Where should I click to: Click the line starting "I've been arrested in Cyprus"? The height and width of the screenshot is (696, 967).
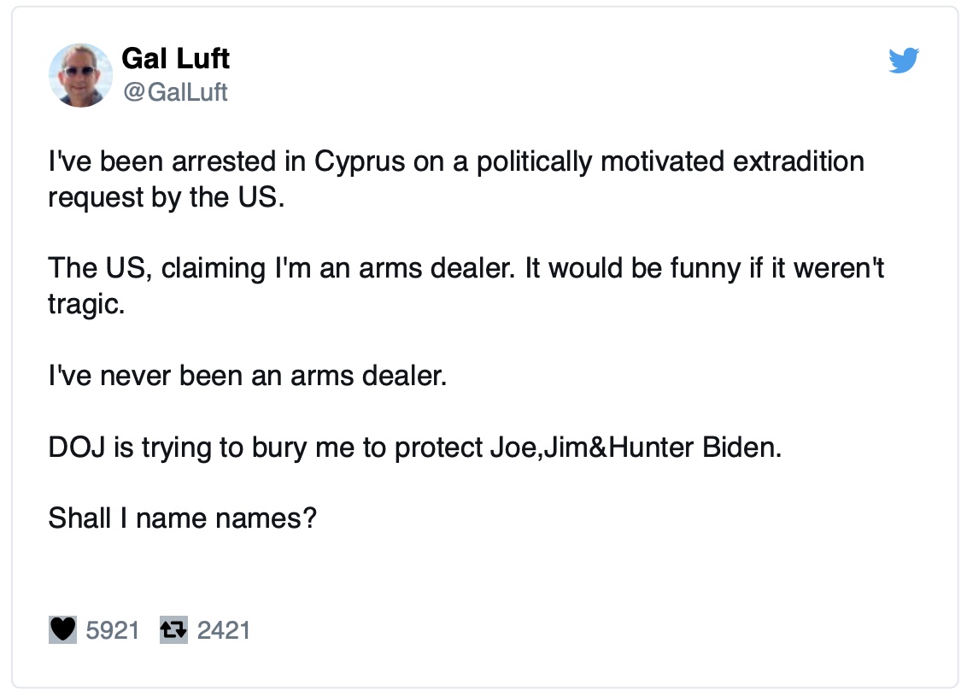tap(456, 161)
